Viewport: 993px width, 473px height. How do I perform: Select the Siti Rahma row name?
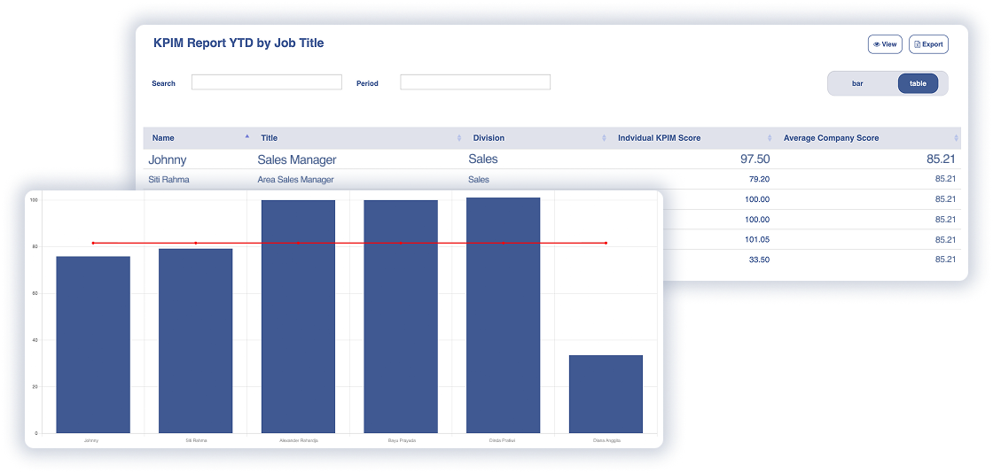click(168, 180)
